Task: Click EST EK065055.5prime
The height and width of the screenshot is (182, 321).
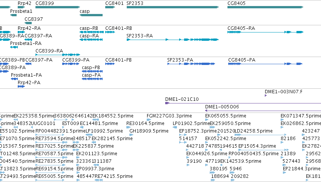Action: [x=226, y=116]
